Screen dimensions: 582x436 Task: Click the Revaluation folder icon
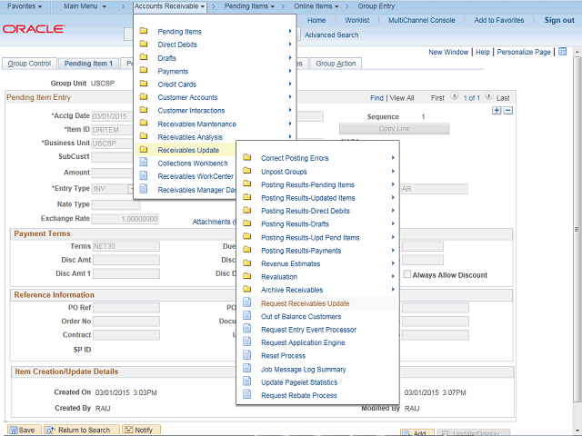247,276
